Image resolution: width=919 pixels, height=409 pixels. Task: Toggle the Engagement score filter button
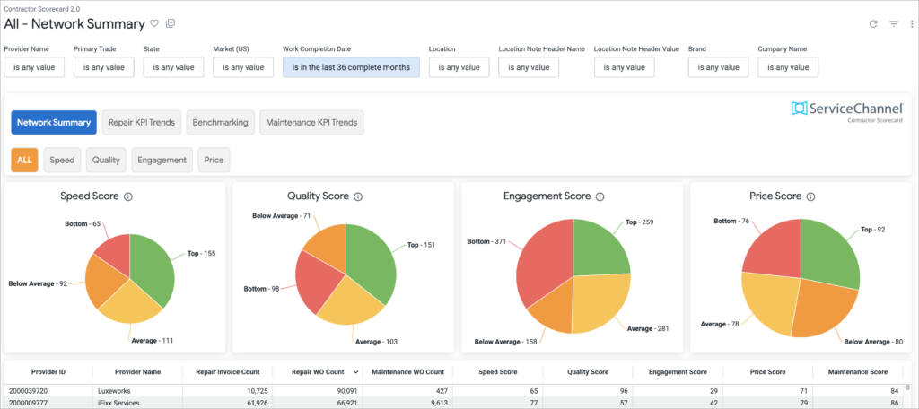pos(162,160)
